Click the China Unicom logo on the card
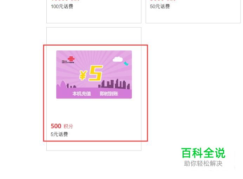243x179 pixels. coord(68,60)
